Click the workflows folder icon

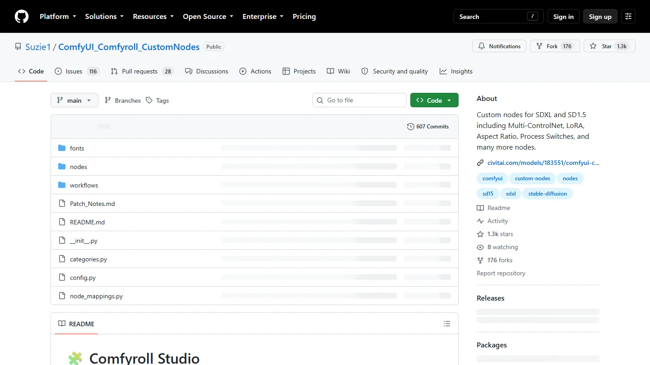click(62, 185)
